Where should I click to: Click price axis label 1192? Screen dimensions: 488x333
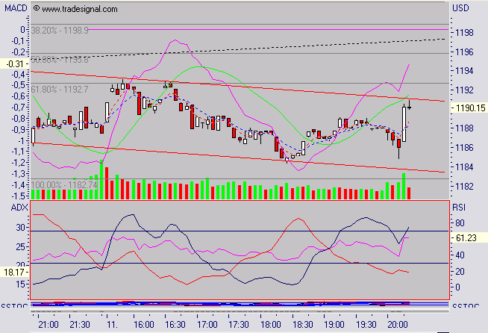[x=464, y=90]
